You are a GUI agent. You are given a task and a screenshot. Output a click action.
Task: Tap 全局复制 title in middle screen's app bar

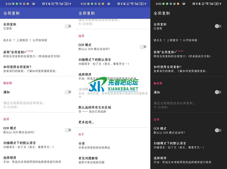coord(87,13)
